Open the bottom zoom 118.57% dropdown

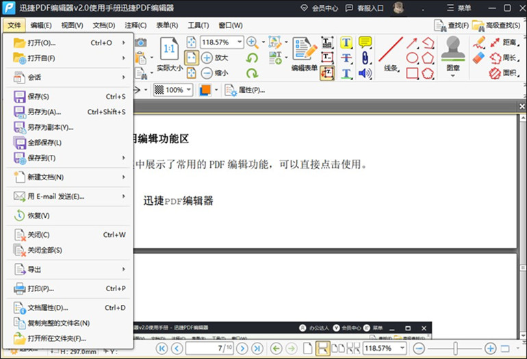402,348
